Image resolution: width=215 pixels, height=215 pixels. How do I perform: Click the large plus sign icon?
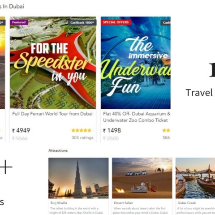6,167
